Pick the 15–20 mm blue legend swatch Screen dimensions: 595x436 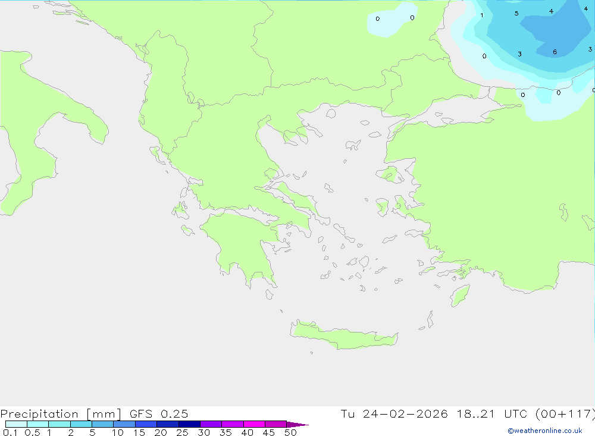point(146,424)
